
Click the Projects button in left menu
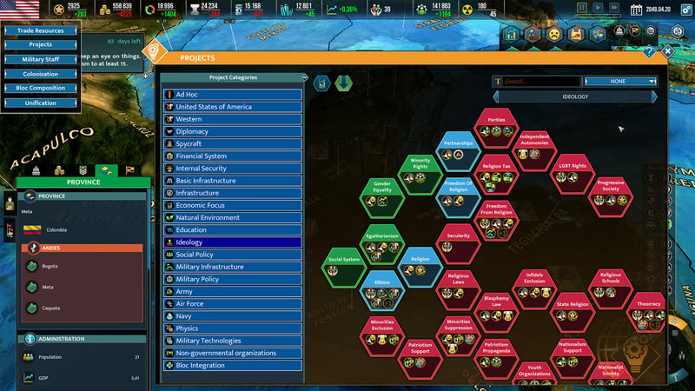tap(40, 44)
